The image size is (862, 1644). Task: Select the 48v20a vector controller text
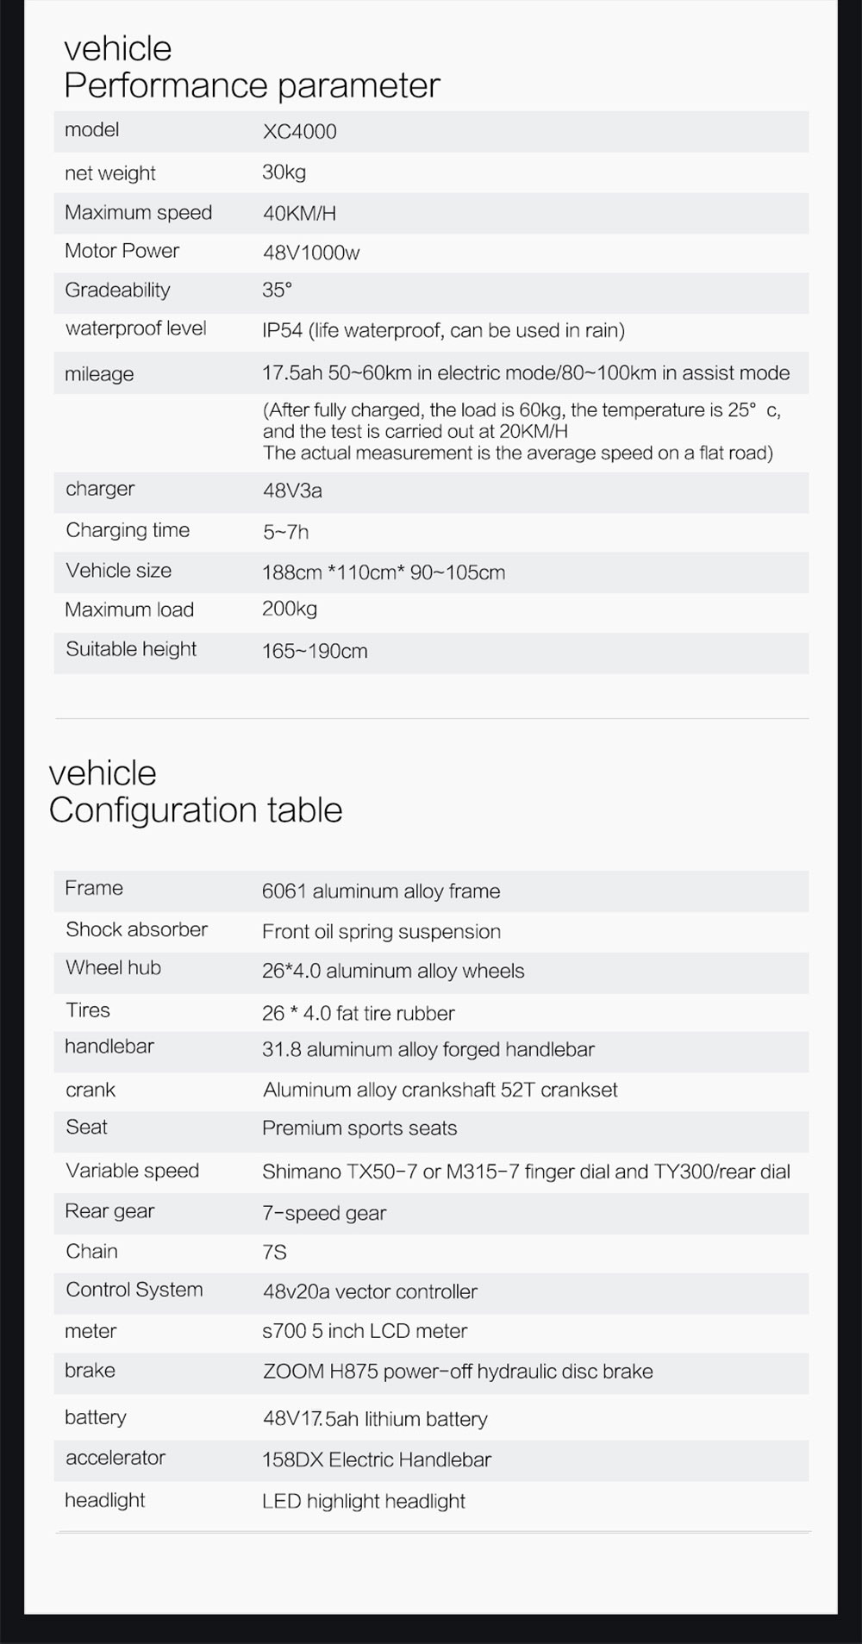click(x=370, y=1291)
